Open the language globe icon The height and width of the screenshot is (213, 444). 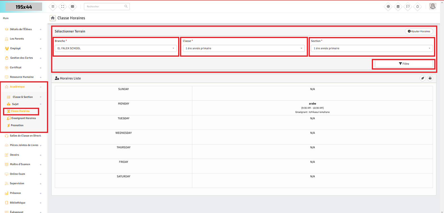pyautogui.click(x=388, y=7)
